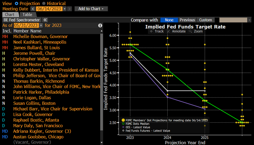Screen dimensions: 254x145
Task: Activate the Track chart tool
Action: click(x=157, y=31)
